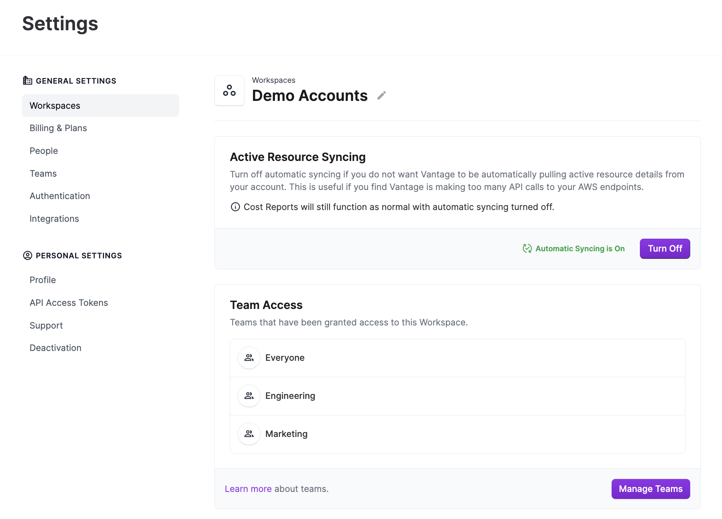
Task: Click the Manage Teams button
Action: click(650, 489)
